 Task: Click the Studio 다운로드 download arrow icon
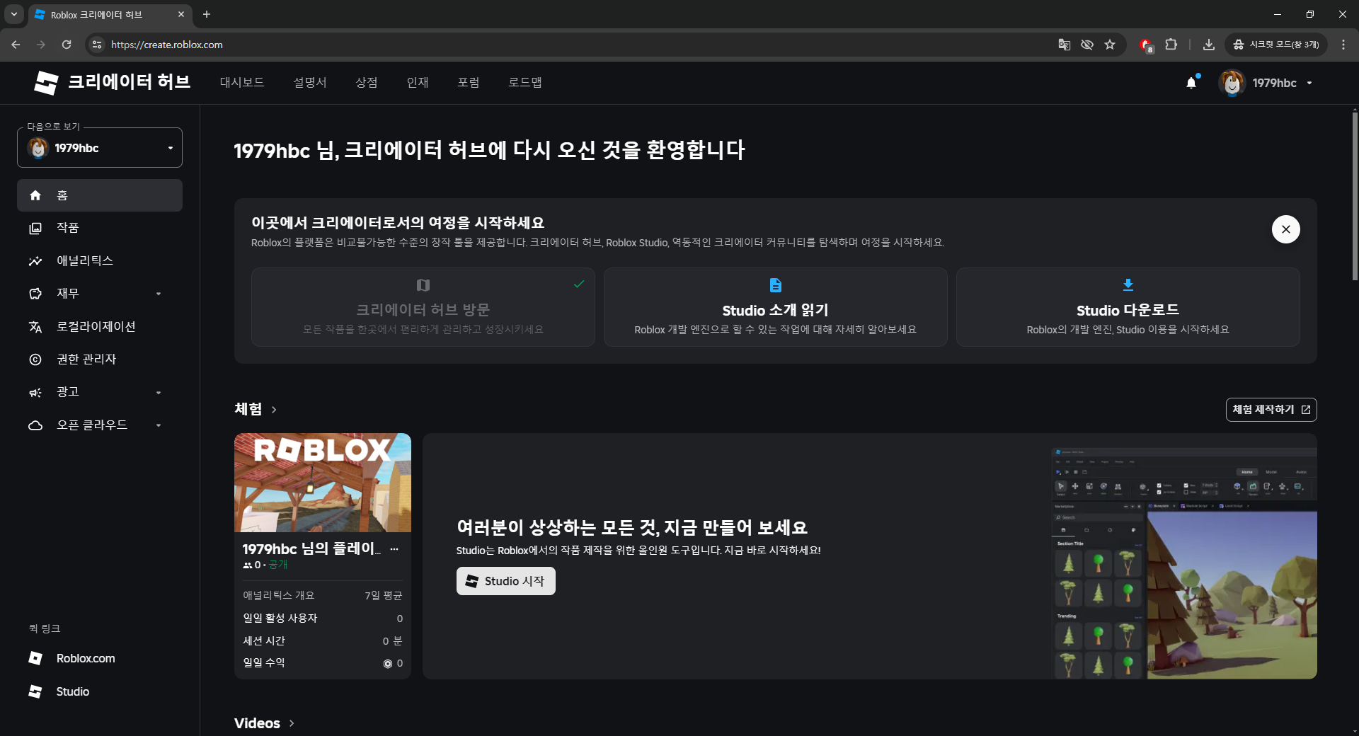[x=1128, y=284]
